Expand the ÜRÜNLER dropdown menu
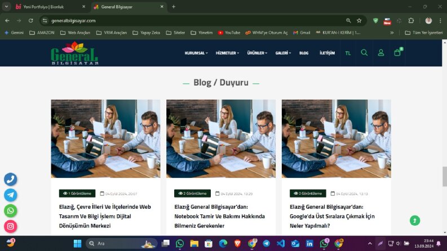The width and height of the screenshot is (447, 251). 257,53
